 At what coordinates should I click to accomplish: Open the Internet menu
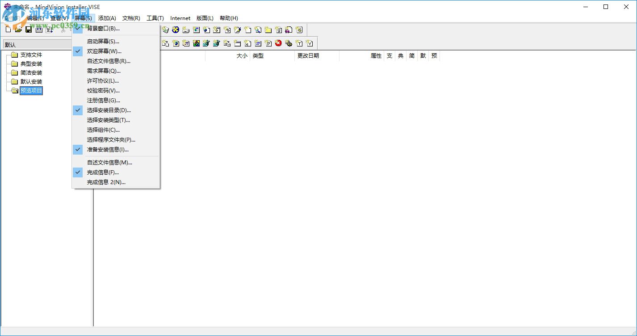tap(180, 18)
